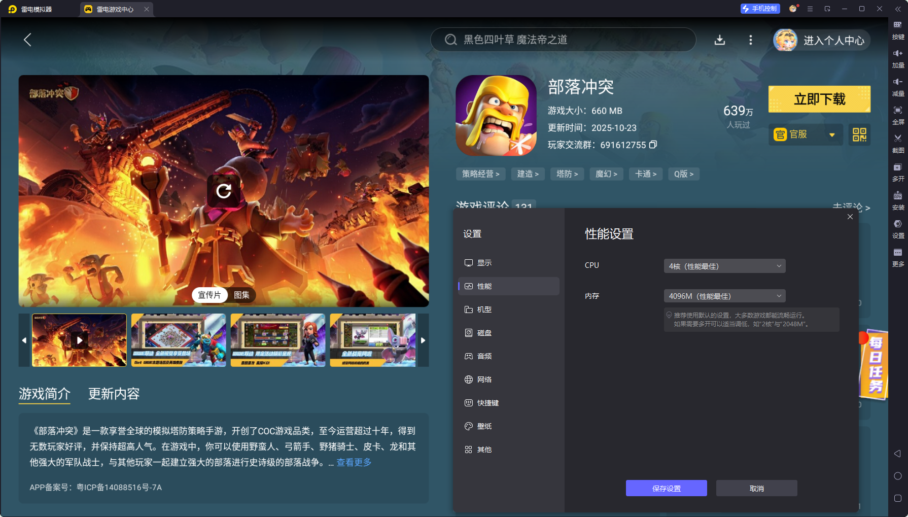Open the 机型 device model settings section
This screenshot has height=517, width=908.
click(509, 309)
